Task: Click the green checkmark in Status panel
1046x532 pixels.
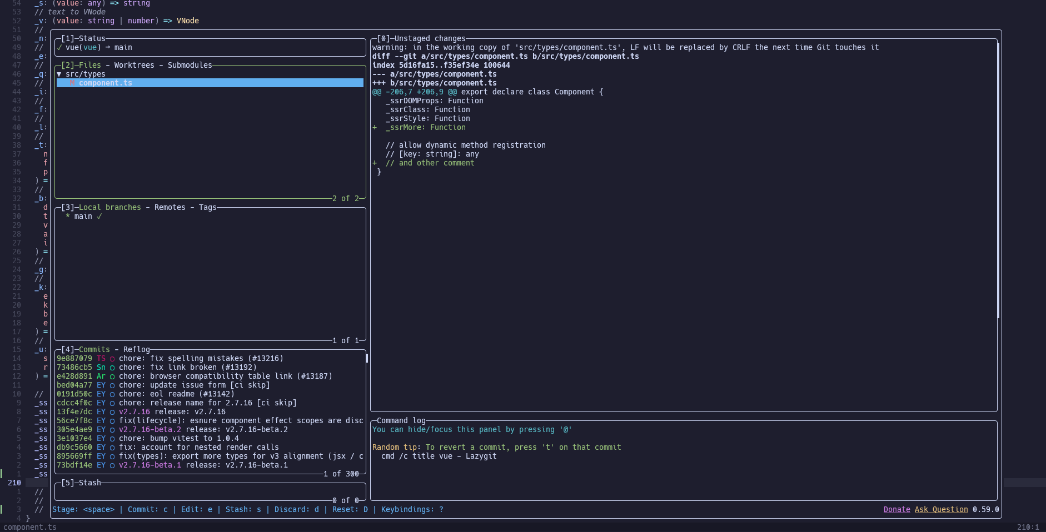Action: coord(59,48)
